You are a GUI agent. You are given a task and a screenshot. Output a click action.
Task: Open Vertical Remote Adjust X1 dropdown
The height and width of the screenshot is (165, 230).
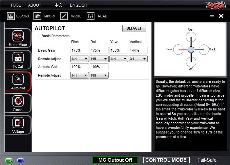click(138, 59)
